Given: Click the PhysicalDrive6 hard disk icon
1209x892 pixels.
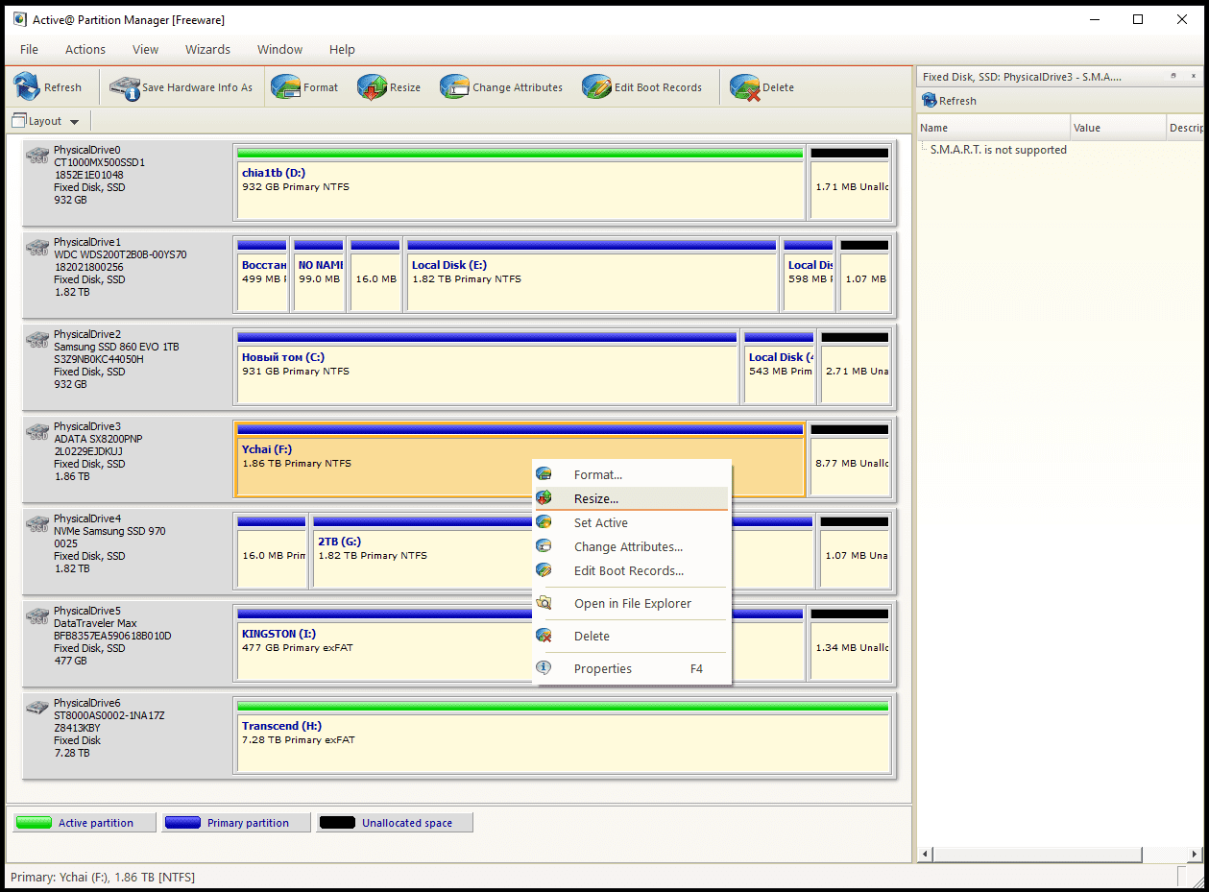Looking at the screenshot, I should [37, 708].
